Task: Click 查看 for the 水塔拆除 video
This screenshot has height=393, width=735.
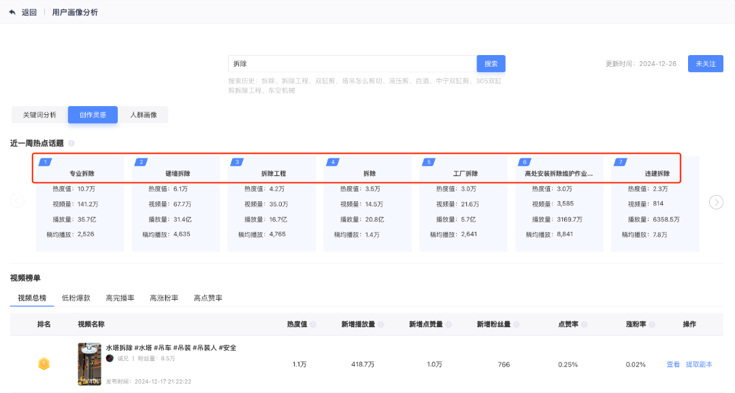Action: 672,364
